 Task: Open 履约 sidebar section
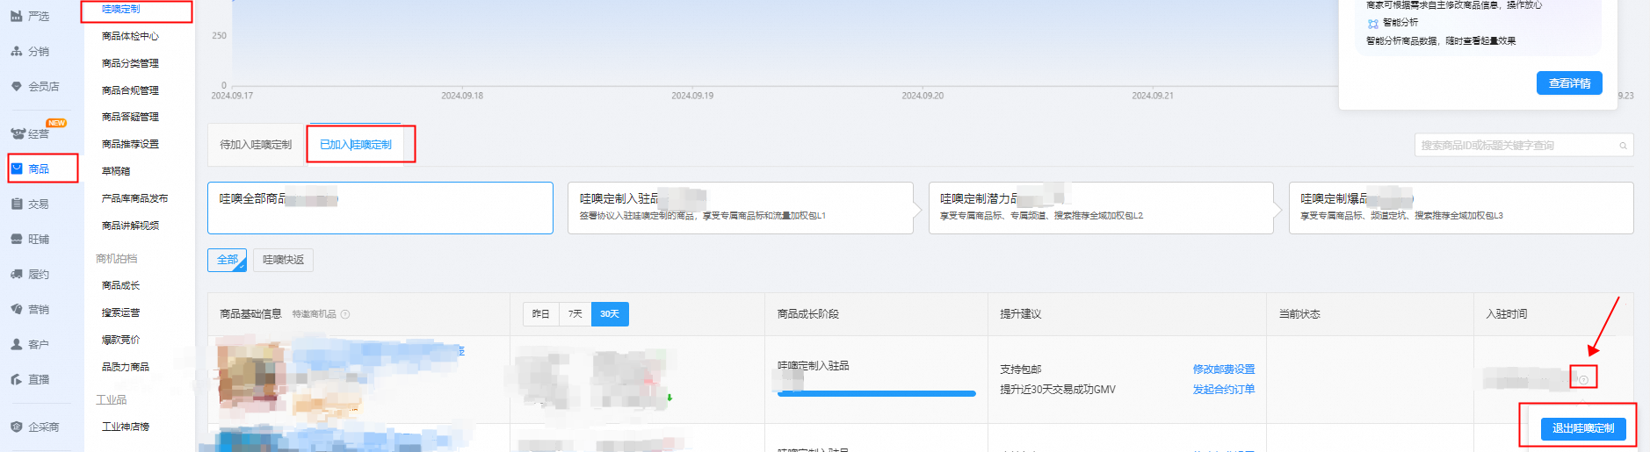pos(30,274)
